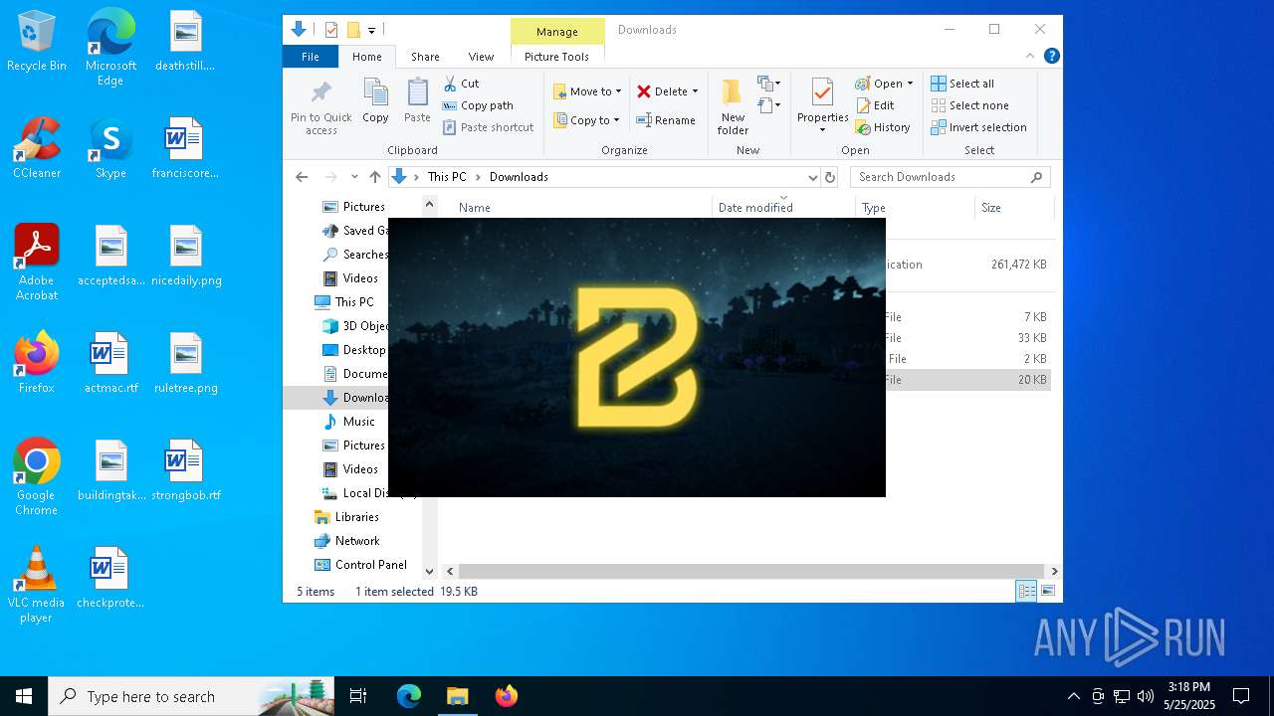Click This PC in the address bar
The image size is (1274, 716).
447,177
